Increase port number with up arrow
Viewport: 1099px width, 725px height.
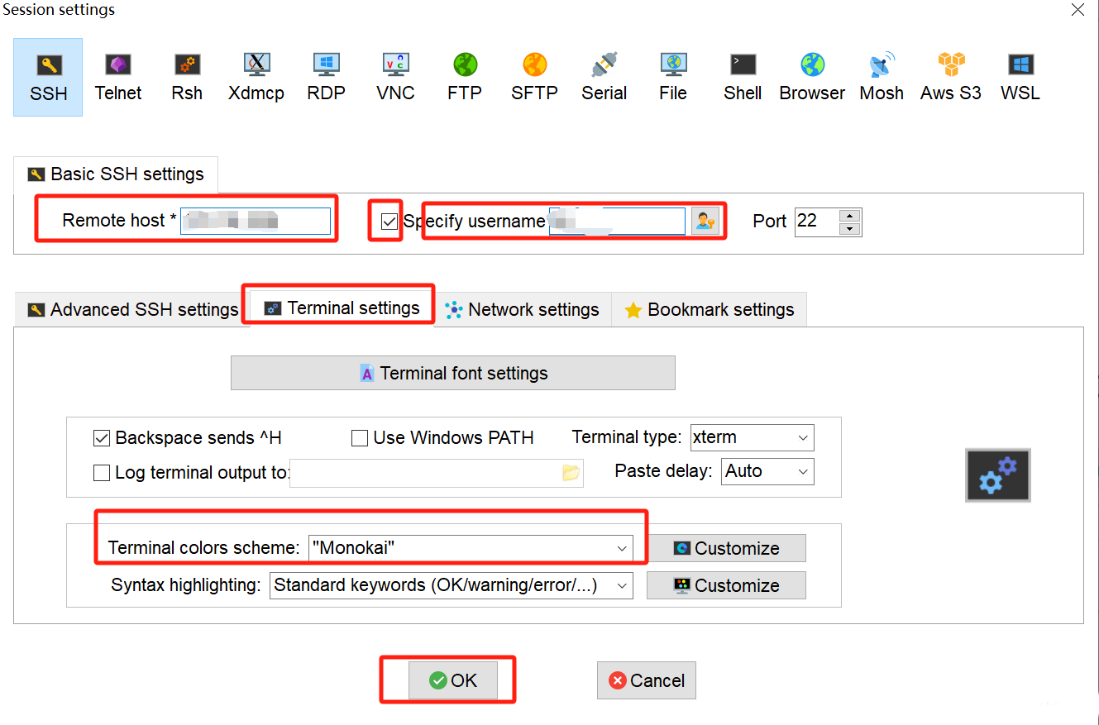(850, 215)
